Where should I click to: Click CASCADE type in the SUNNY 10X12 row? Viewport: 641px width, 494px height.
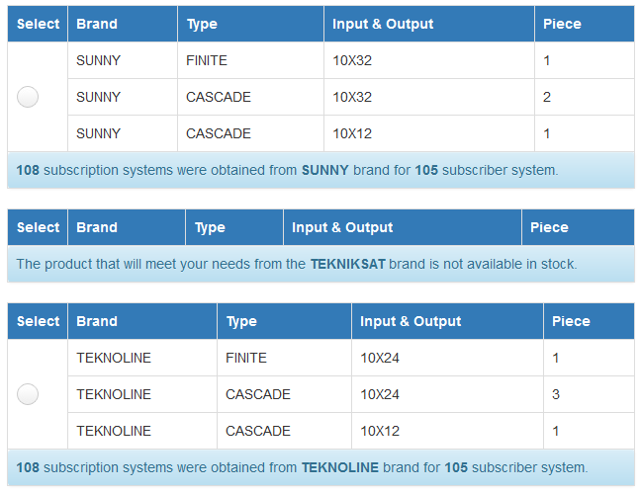(x=219, y=133)
